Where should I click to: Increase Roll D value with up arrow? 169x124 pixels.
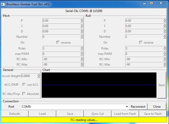(164, 30)
